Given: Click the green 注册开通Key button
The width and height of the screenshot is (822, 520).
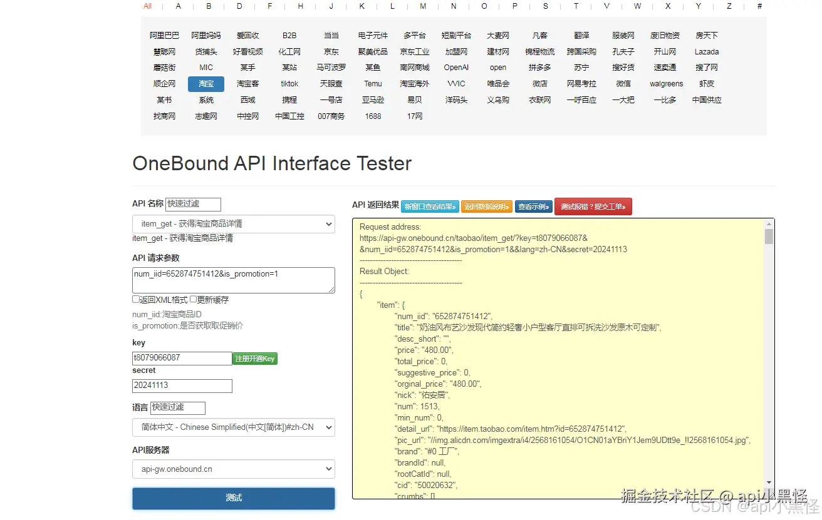Looking at the screenshot, I should 255,359.
